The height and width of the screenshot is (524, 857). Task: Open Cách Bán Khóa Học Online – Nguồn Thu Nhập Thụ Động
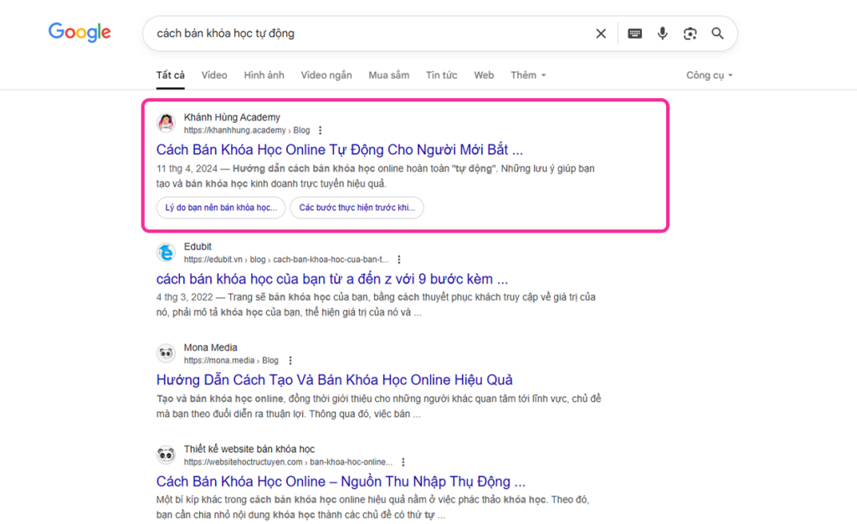point(341,481)
